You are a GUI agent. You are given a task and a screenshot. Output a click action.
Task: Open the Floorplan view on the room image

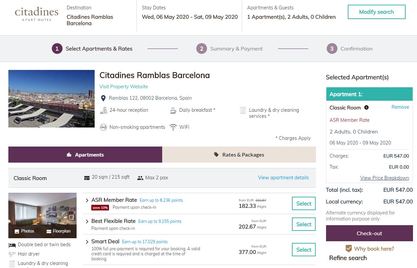click(x=59, y=231)
